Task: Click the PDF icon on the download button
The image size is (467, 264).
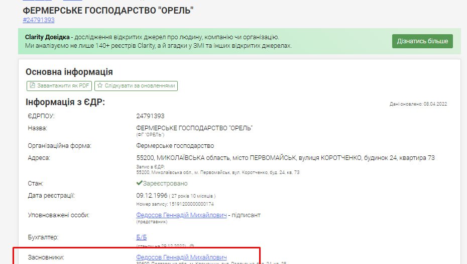Action: [32, 86]
